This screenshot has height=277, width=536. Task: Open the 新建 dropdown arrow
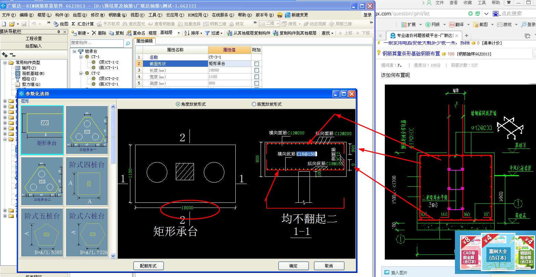tap(88, 33)
